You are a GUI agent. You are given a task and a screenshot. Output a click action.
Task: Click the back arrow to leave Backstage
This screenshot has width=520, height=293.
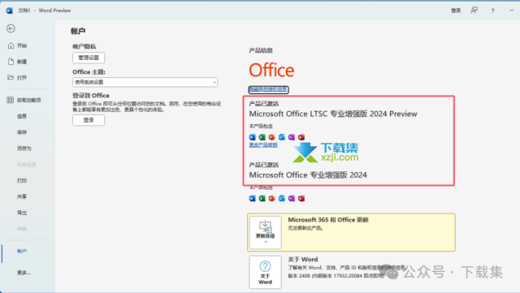coord(11,28)
